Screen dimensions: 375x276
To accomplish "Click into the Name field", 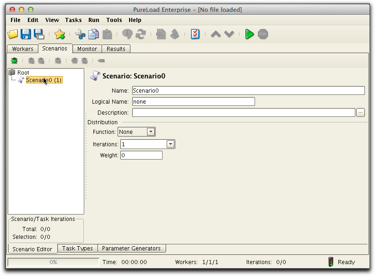I will coord(249,90).
